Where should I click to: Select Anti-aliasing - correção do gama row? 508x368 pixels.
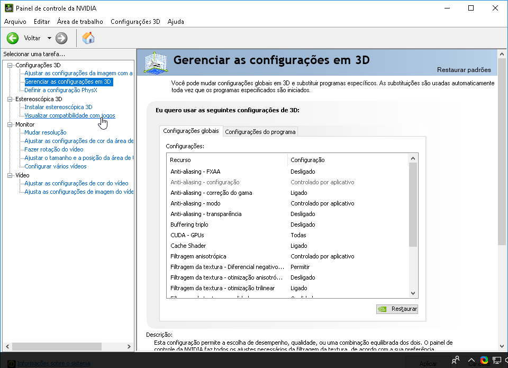coord(288,193)
